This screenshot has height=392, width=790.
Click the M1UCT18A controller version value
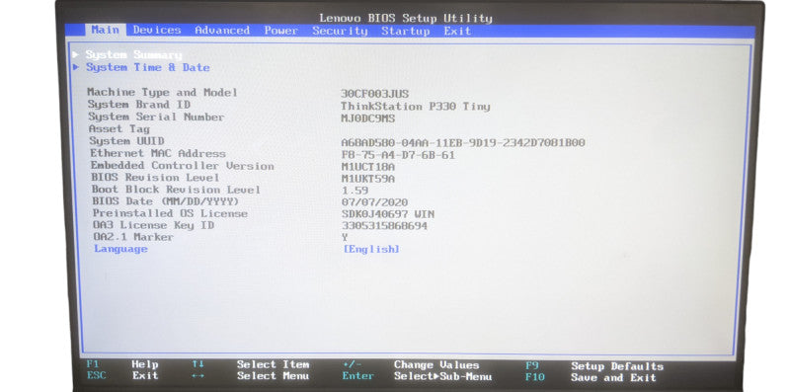[368, 167]
